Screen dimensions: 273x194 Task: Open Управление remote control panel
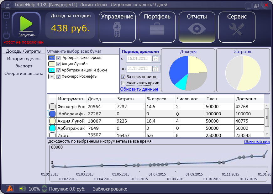click(x=117, y=27)
